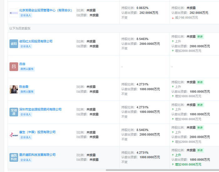
Task: Click 增加2000.0000万元 text in 惠生（中国）row
Action: (188, 142)
